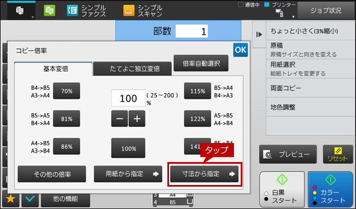
Task: Tap the star favorites icon
Action: click(x=11, y=199)
